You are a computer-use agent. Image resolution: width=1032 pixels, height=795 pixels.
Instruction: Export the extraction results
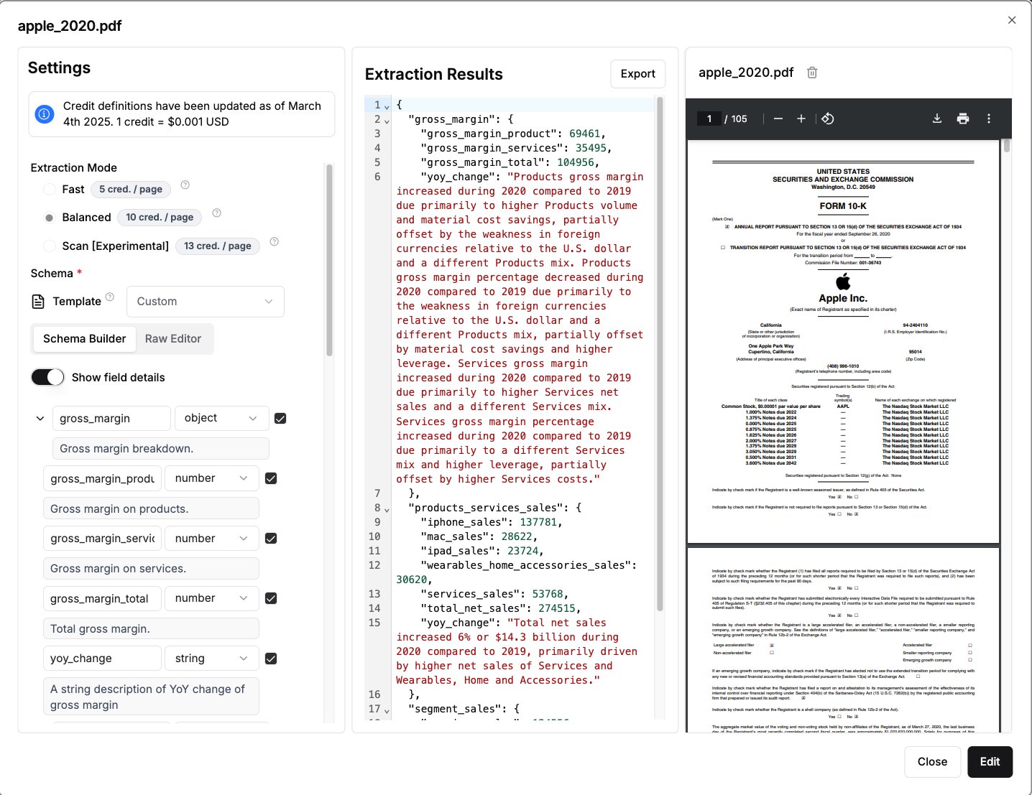637,74
